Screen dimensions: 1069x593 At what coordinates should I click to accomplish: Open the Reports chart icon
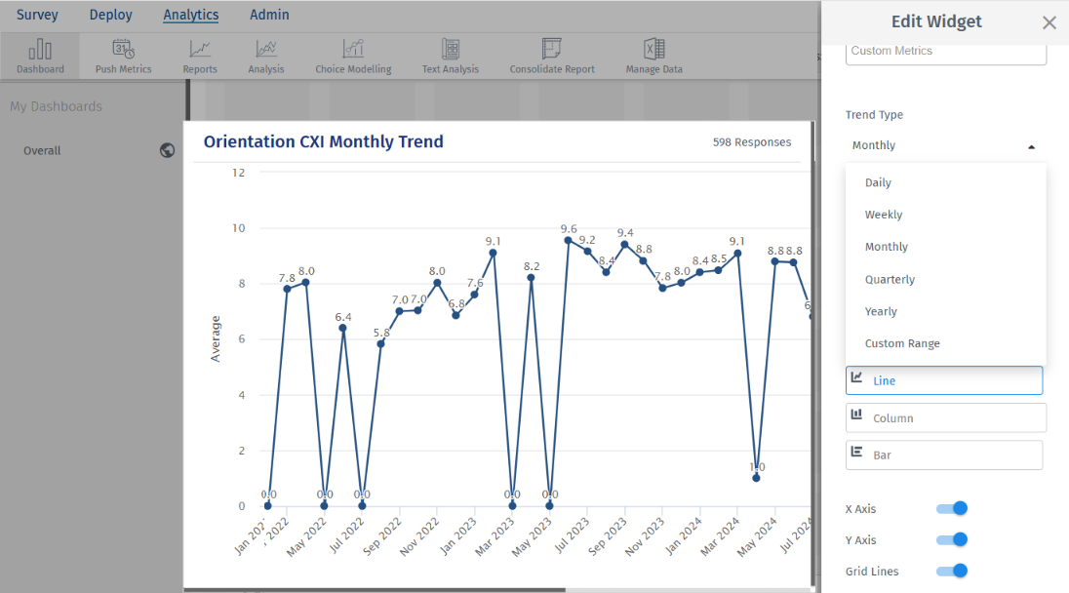click(x=200, y=50)
